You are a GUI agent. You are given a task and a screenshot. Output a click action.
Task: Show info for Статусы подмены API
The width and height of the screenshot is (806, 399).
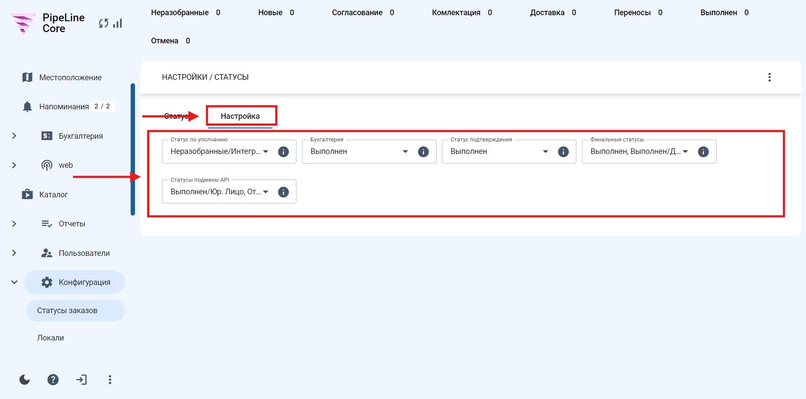pos(283,192)
